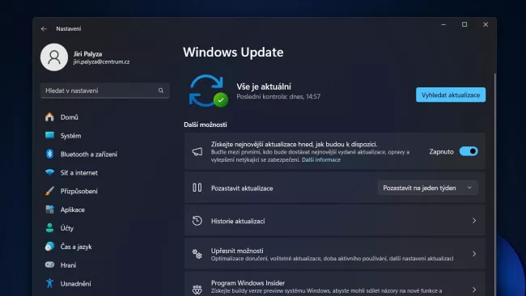Click the Domů house icon
The width and height of the screenshot is (526, 296).
[49, 117]
